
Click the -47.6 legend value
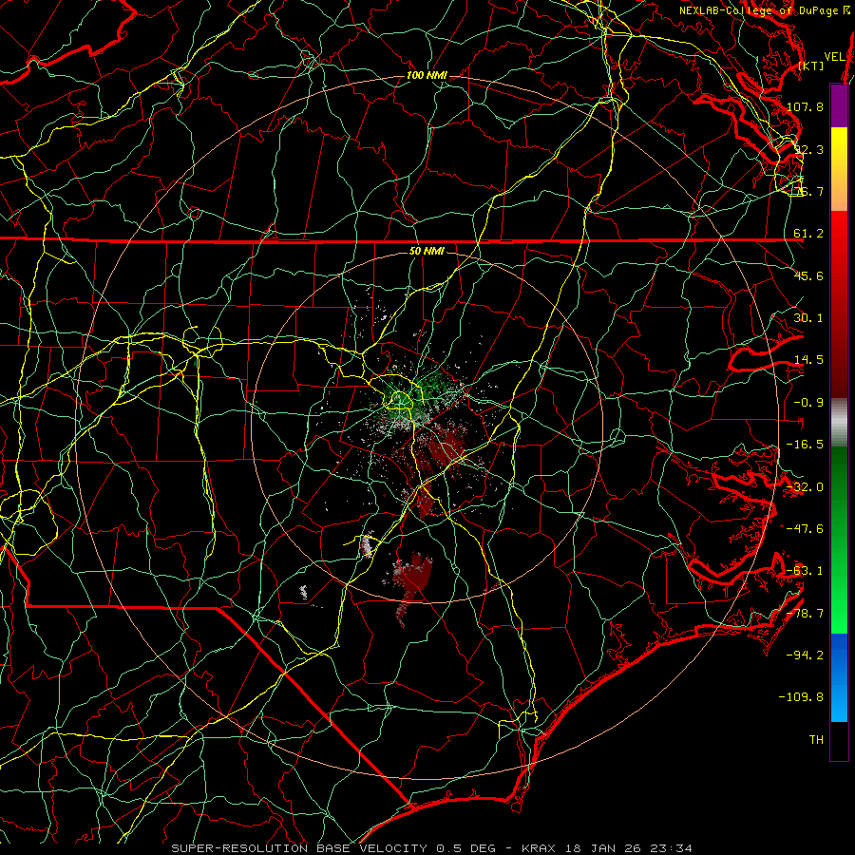point(805,529)
